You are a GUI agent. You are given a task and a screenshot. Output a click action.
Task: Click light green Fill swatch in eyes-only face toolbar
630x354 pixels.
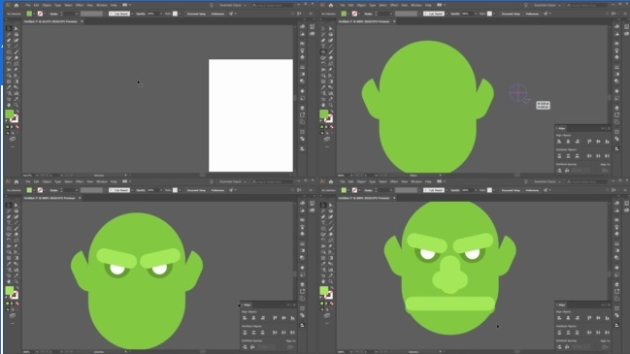(9, 290)
